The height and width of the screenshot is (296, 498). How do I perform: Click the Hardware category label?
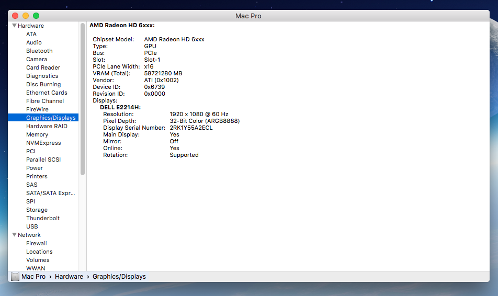click(31, 26)
